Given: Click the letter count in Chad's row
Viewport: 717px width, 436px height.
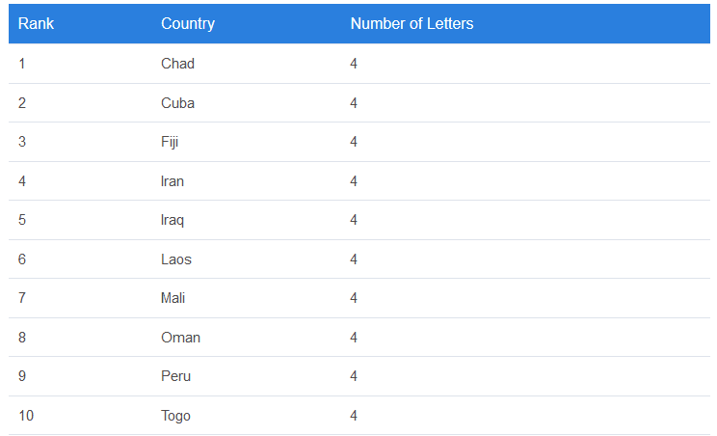Looking at the screenshot, I should tap(354, 64).
